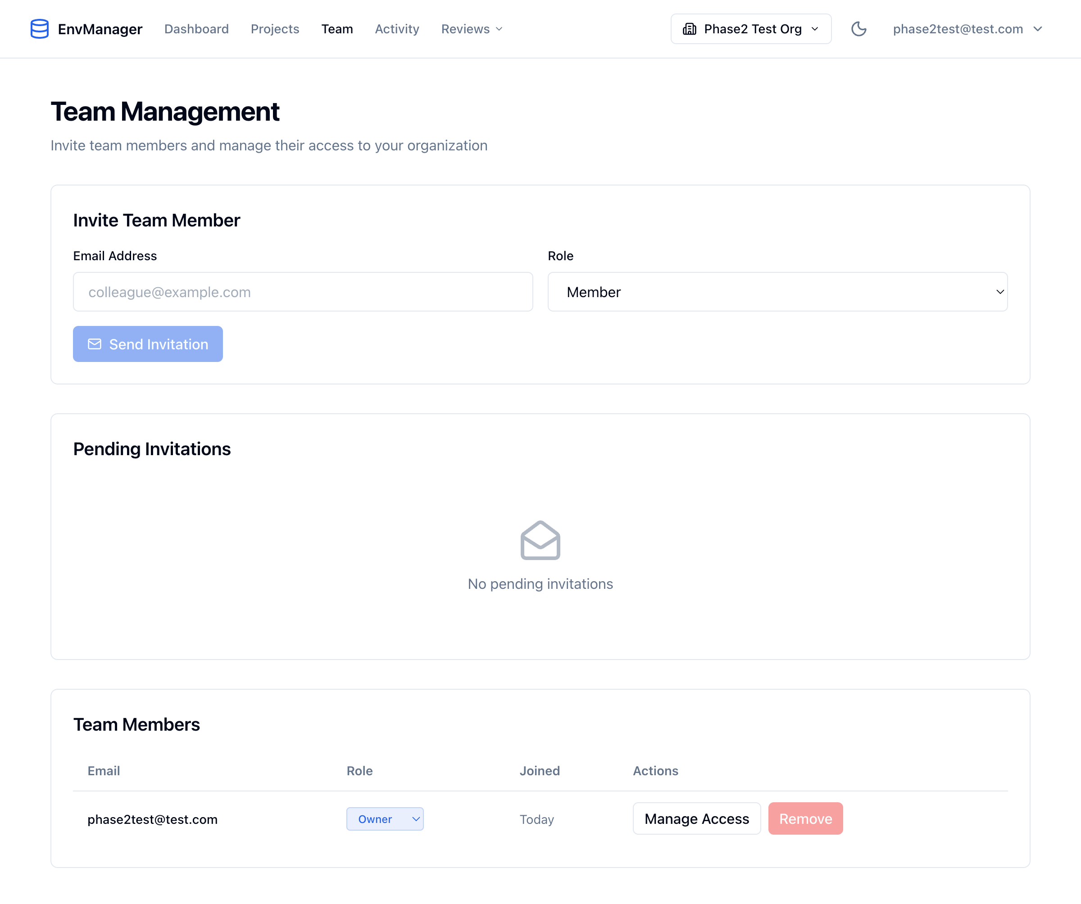This screenshot has height=904, width=1081.
Task: Open the Role dropdown showing Member
Action: 777,292
